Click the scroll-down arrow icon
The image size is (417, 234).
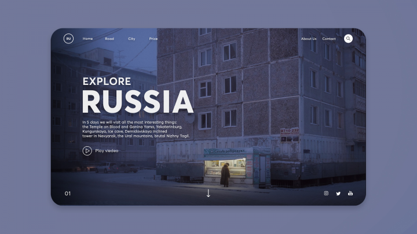click(209, 193)
